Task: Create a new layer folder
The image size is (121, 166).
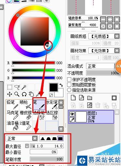Action: point(90,98)
